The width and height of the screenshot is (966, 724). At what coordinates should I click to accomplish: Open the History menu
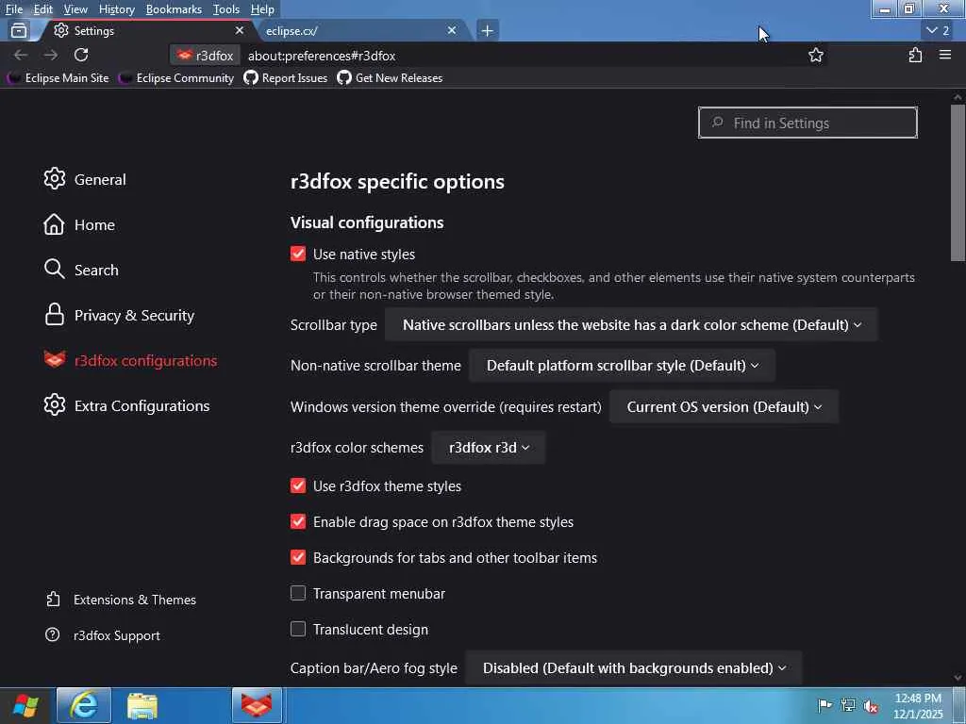click(x=116, y=9)
